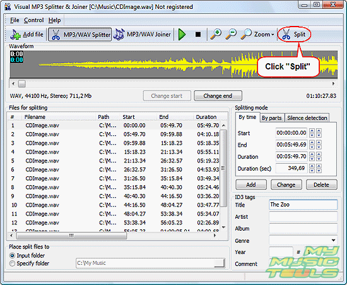Select the Input folder radio button
The height and width of the screenshot is (285, 347).
[13, 255]
